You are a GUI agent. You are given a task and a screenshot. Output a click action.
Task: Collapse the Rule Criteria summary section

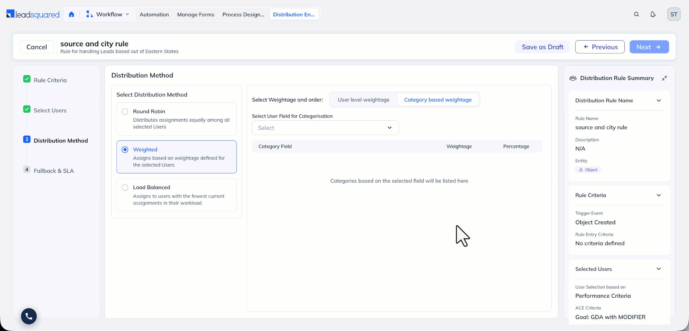point(658,195)
